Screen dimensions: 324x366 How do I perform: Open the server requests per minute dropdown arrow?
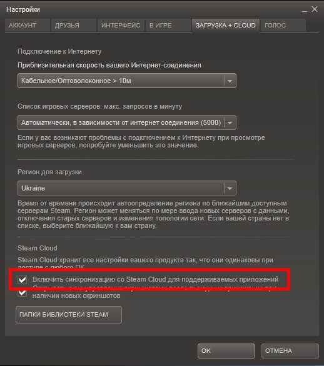pos(230,122)
